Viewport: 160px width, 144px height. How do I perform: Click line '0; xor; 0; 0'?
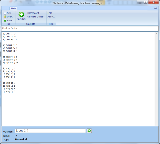[9, 92]
